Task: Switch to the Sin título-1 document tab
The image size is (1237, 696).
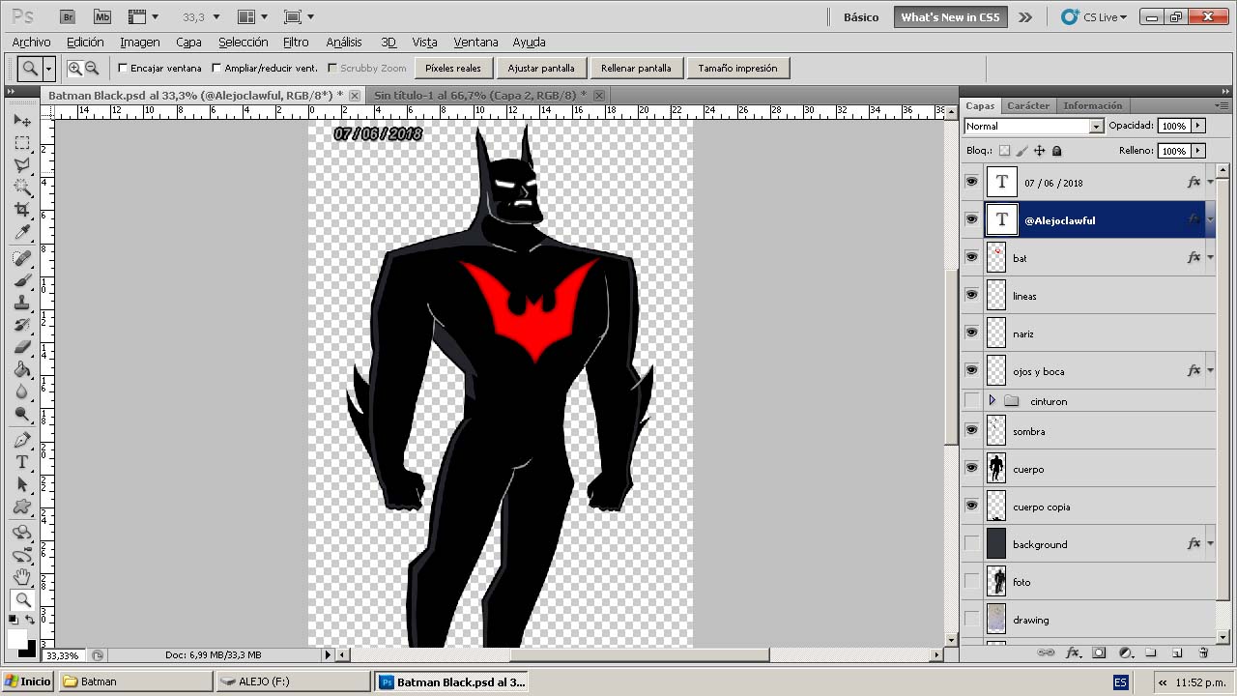Action: click(479, 96)
